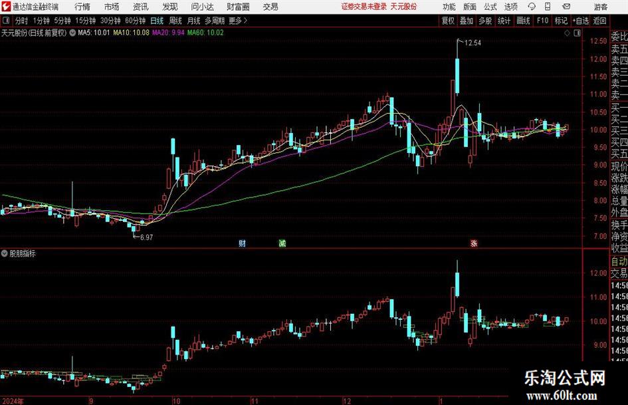The width and height of the screenshot is (628, 405).
Task: Click the MA10: 10.08 indicator label
Action: pyautogui.click(x=132, y=33)
